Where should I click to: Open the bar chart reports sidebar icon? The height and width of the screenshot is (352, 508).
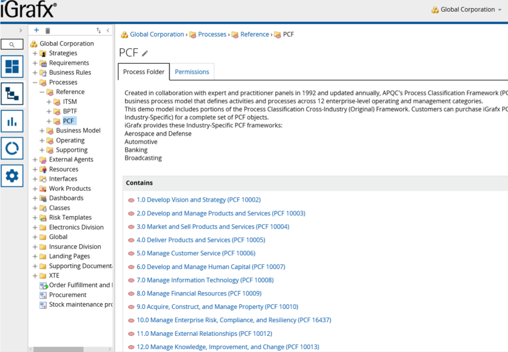pos(12,121)
